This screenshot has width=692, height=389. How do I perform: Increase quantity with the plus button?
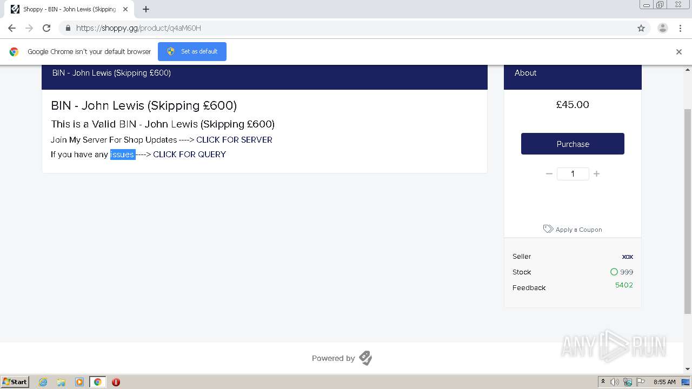(x=596, y=173)
